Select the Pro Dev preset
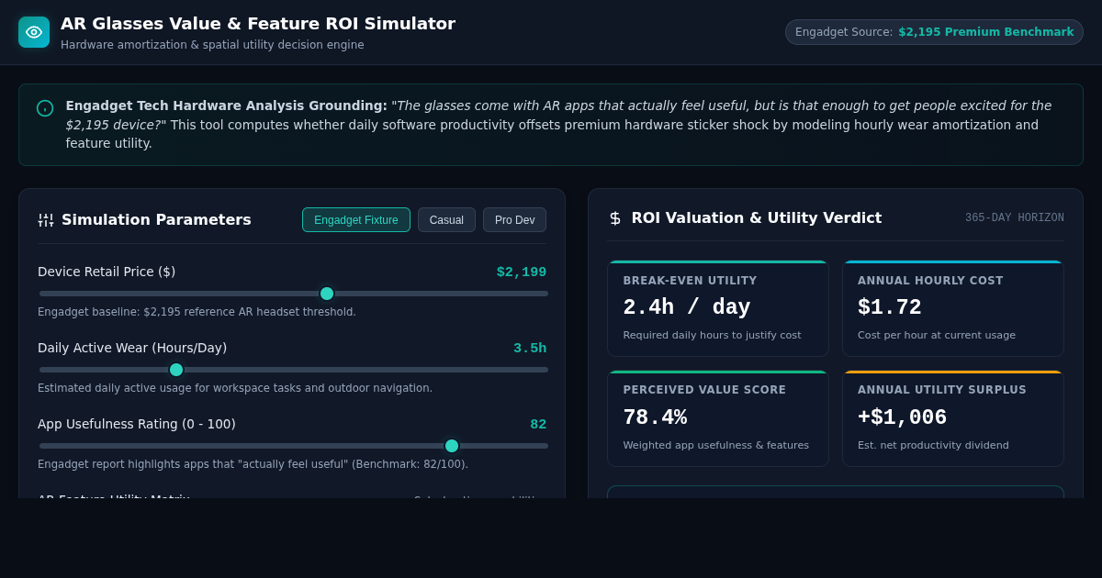 point(514,220)
